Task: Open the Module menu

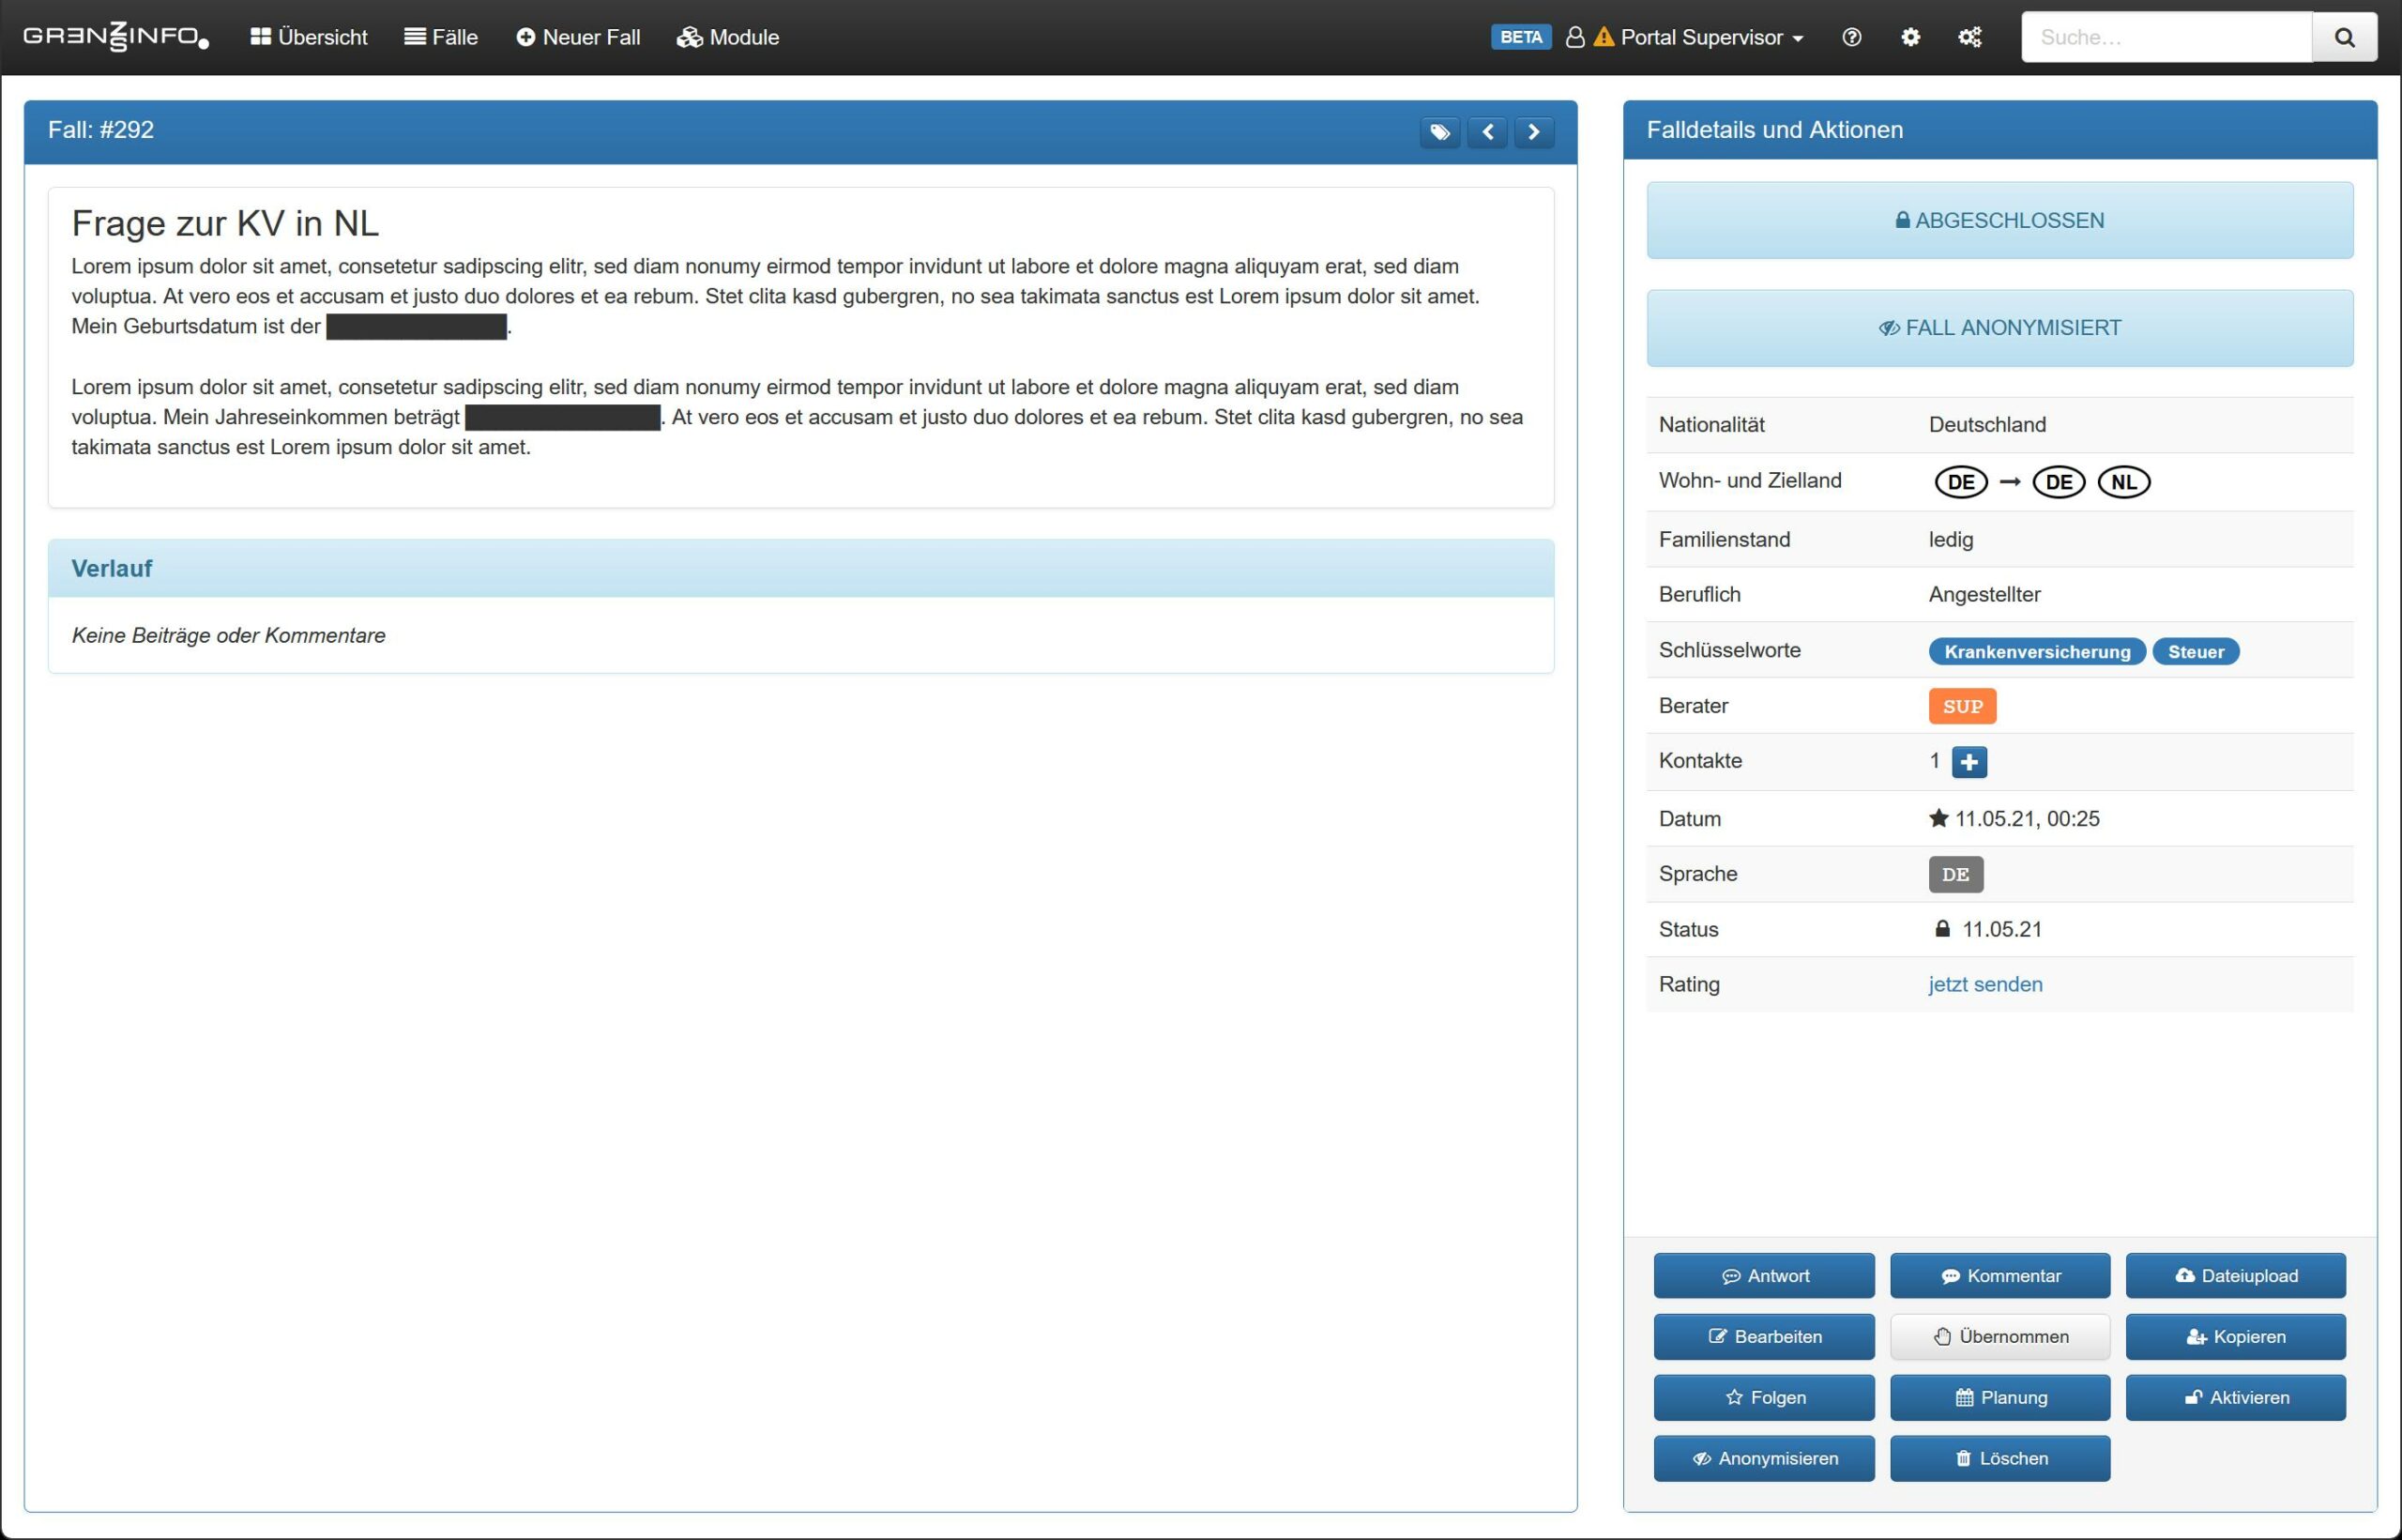Action: pyautogui.click(x=728, y=37)
